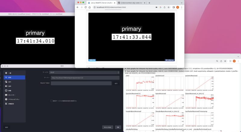Screen dimensions: 241x132
Task: Open tab search chevron in rear Chrome window
Action: [x=238, y=57]
